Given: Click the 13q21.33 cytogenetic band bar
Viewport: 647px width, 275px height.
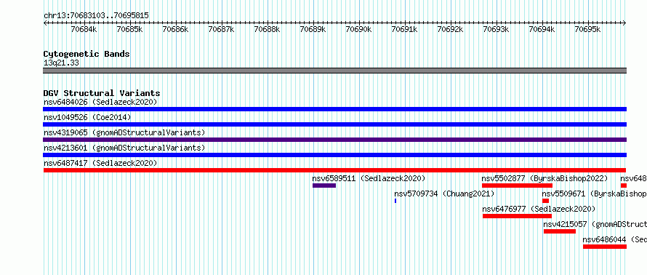Looking at the screenshot, I should (x=334, y=71).
